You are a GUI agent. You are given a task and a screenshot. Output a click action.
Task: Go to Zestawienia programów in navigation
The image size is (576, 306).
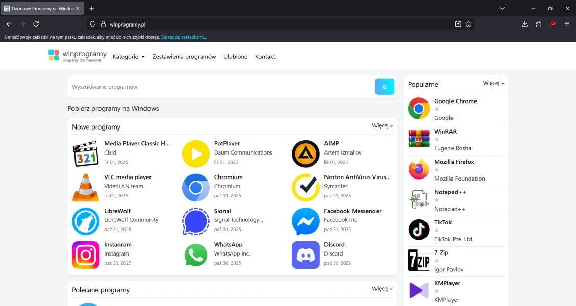tap(184, 57)
